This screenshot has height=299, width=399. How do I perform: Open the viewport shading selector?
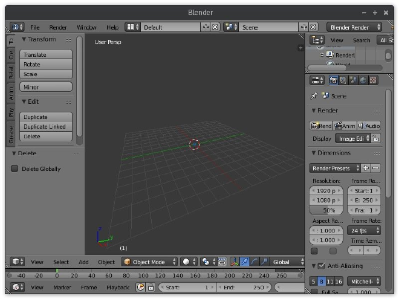point(189,262)
